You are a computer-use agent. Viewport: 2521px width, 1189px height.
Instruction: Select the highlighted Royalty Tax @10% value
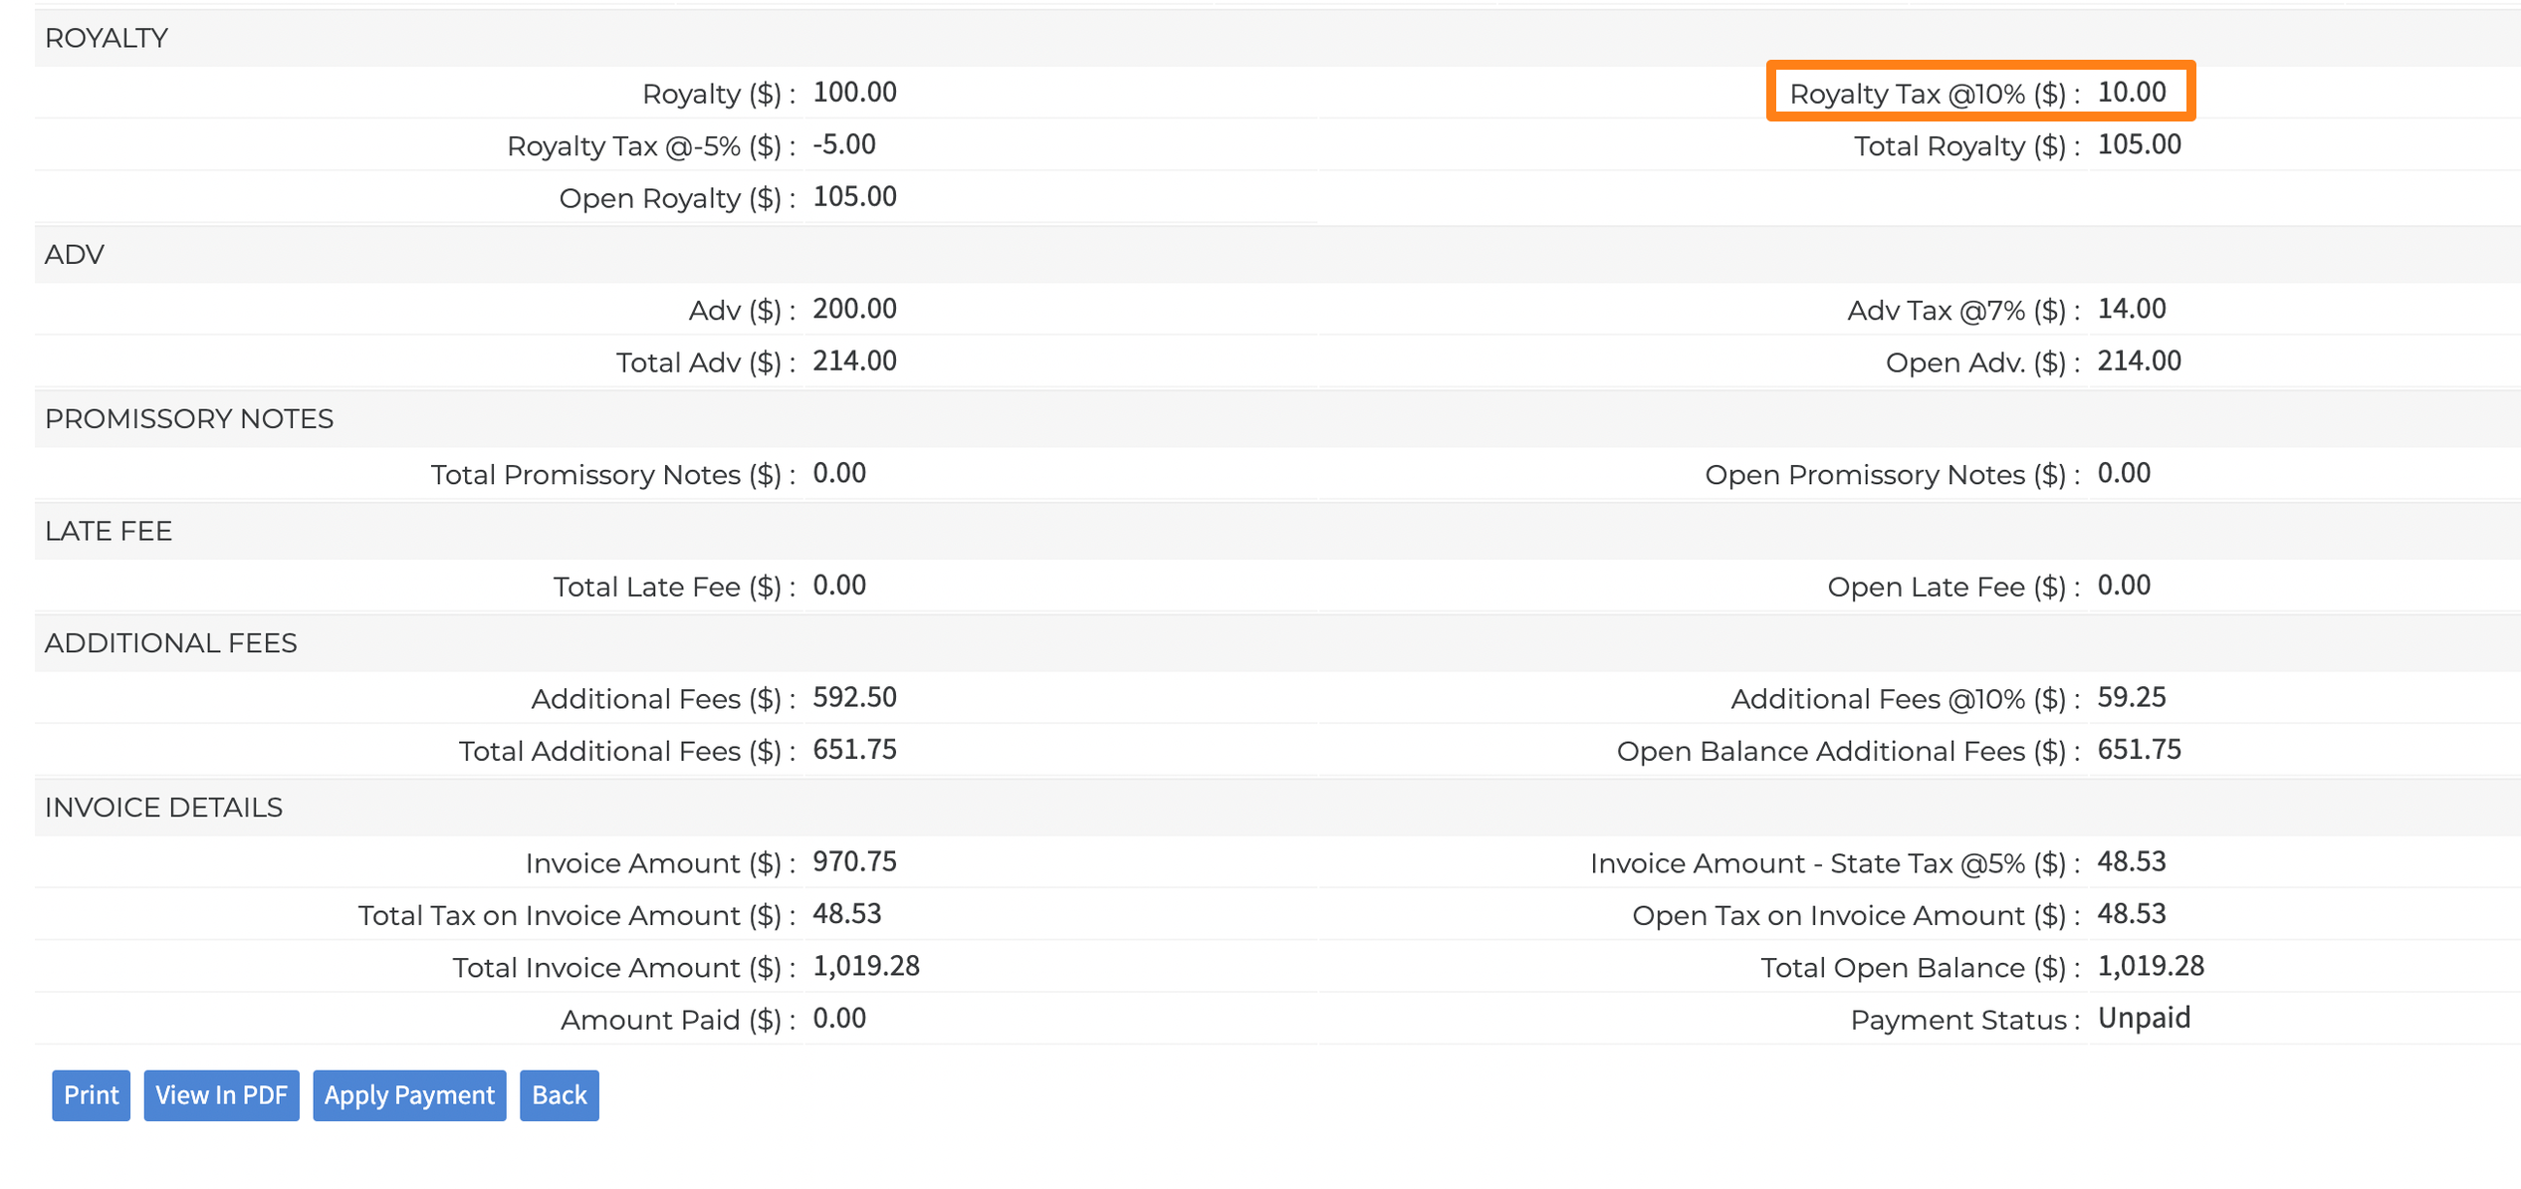click(2131, 93)
